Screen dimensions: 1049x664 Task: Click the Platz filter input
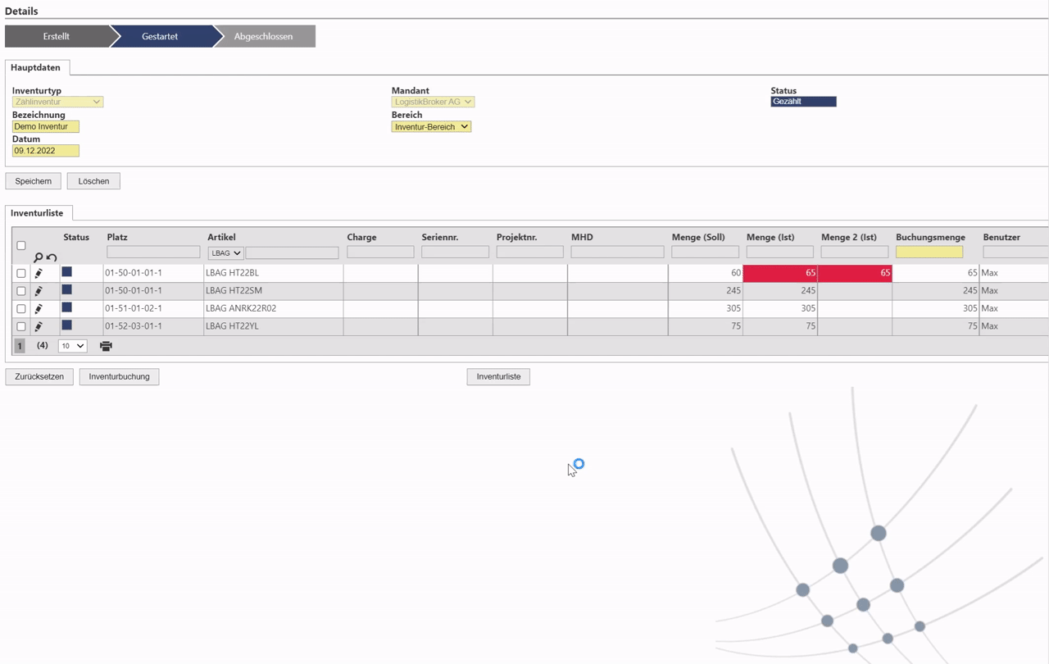click(x=153, y=252)
